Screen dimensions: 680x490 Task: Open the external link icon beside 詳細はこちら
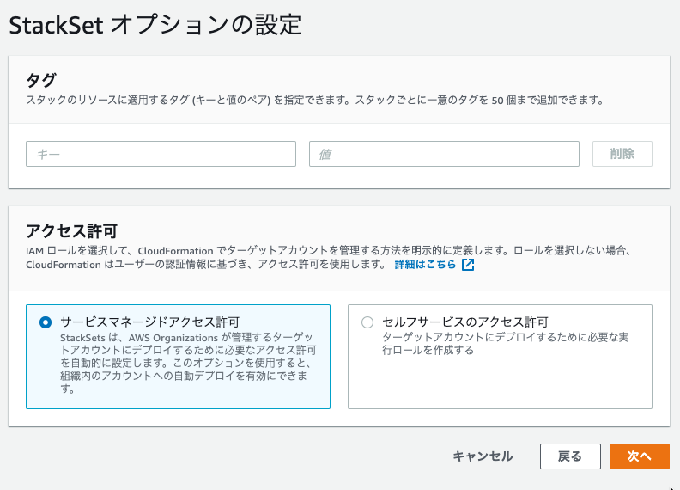coord(468,265)
